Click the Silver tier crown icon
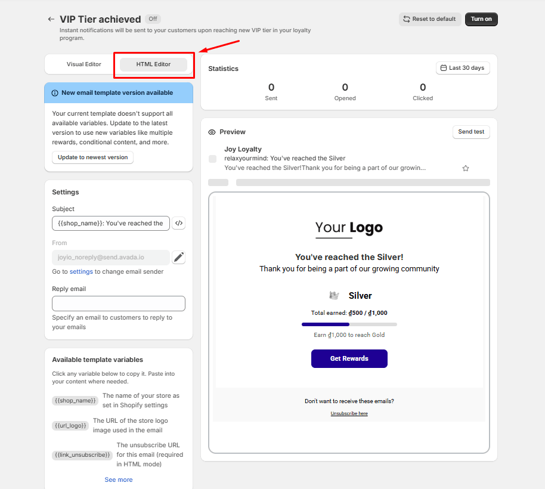Image resolution: width=545 pixels, height=489 pixels. pyautogui.click(x=334, y=295)
